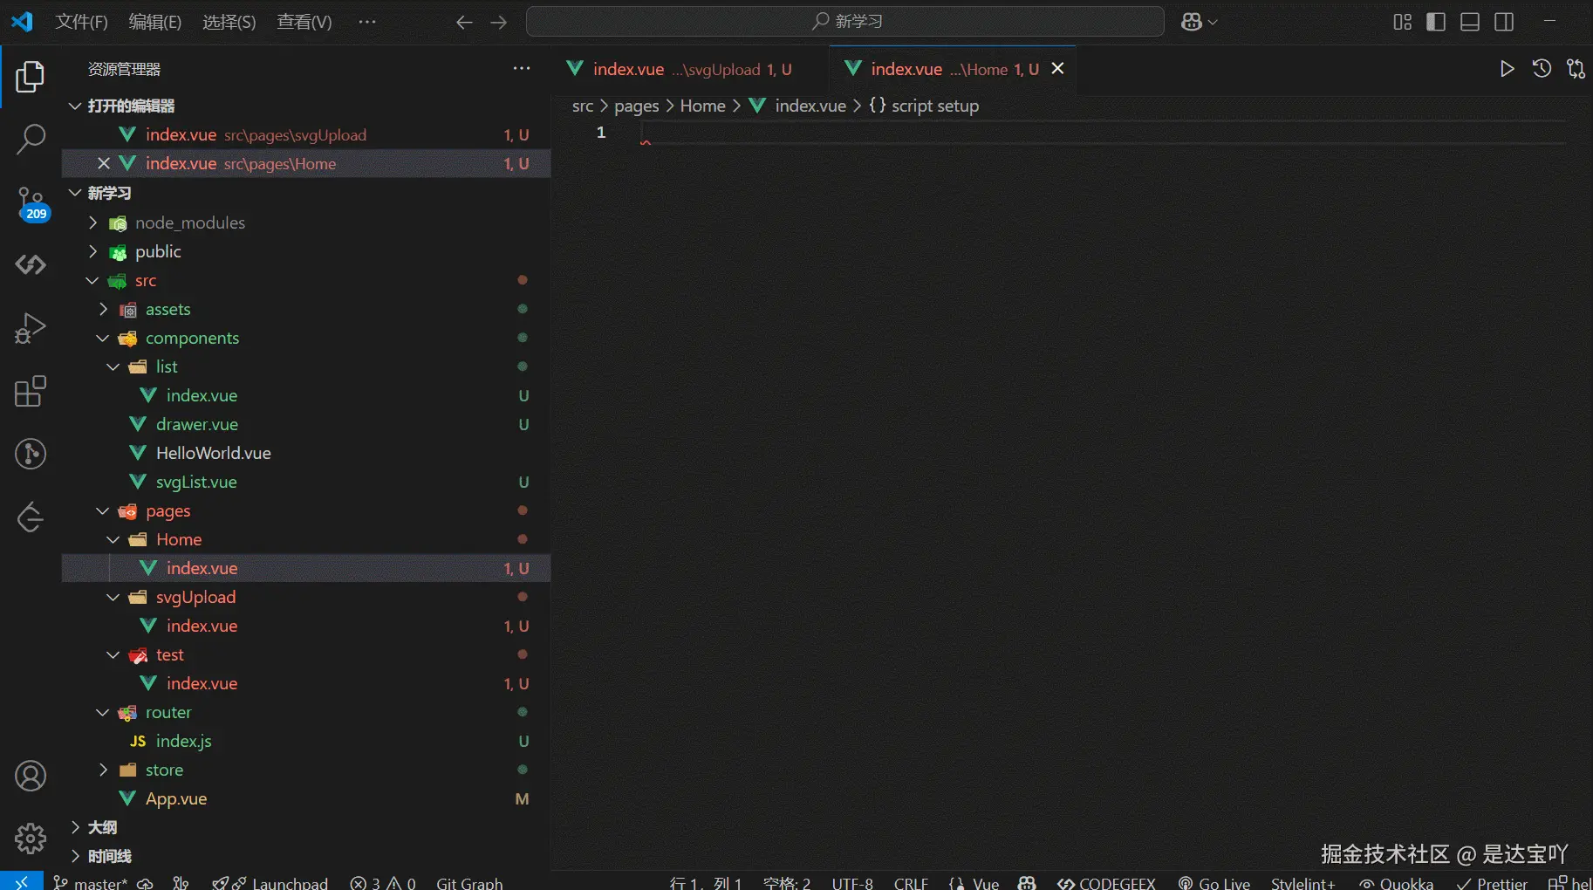Toggle the primary sidebar visibility
This screenshot has height=890, width=1593.
coord(1436,22)
